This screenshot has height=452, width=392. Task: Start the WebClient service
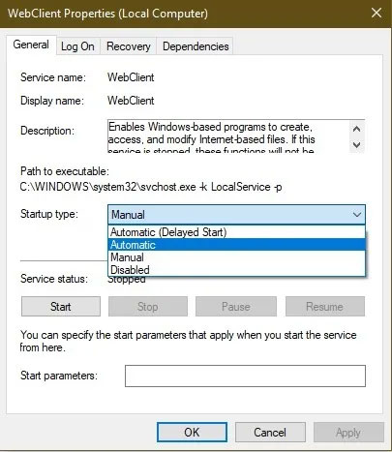(61, 307)
